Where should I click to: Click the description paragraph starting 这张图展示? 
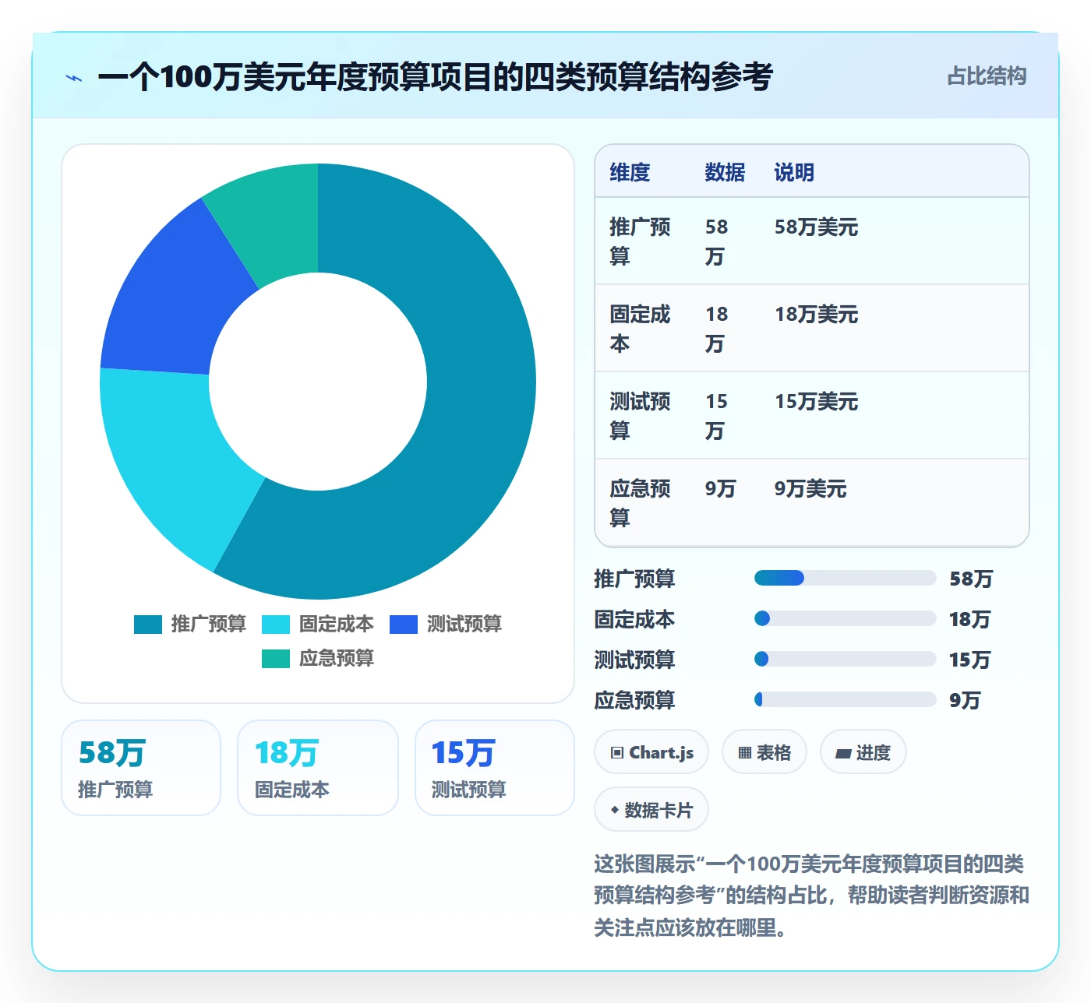coord(811,896)
